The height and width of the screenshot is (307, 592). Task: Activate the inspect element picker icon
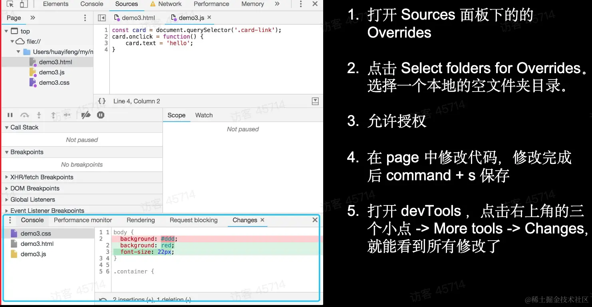click(x=10, y=4)
